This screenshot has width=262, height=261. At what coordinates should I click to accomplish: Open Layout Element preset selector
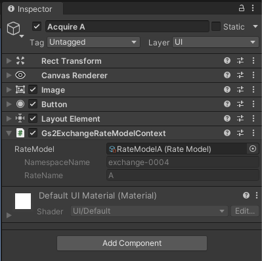240,118
